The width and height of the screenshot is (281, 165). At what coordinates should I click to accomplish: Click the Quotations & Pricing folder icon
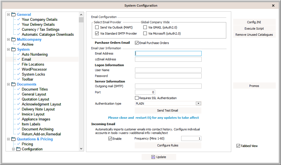tap(14, 139)
